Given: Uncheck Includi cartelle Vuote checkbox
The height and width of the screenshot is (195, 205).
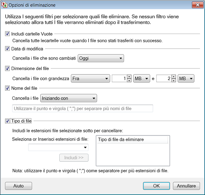Looking at the screenshot, I should pos(7,34).
